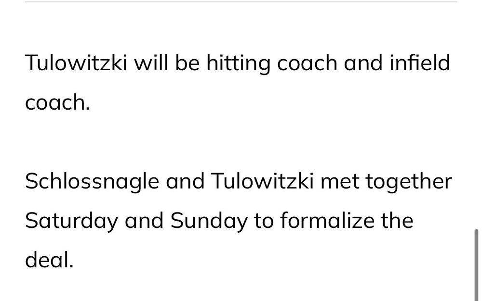
Task: Click the word "hitting" in first paragraph
Action: 238,63
